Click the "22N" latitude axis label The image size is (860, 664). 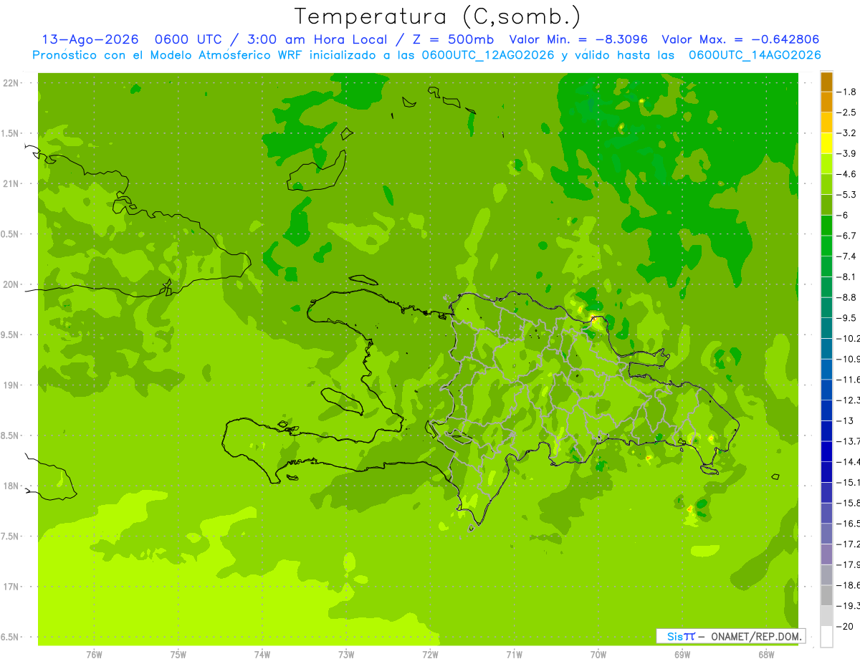(11, 83)
